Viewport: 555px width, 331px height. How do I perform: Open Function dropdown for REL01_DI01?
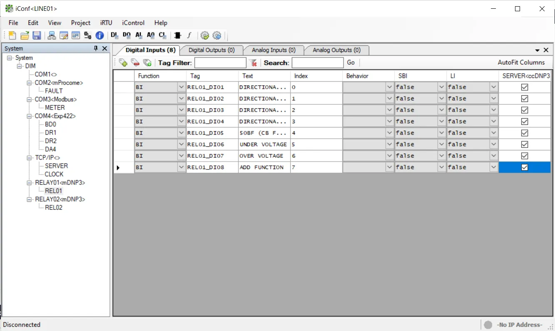click(181, 87)
